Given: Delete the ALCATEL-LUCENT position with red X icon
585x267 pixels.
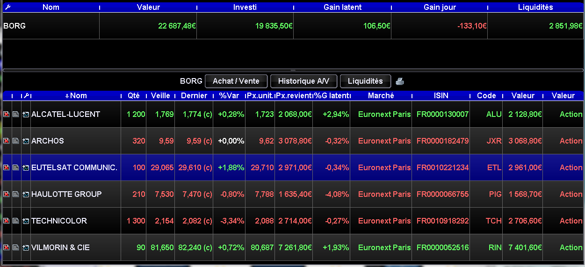Looking at the screenshot, I should (7, 114).
